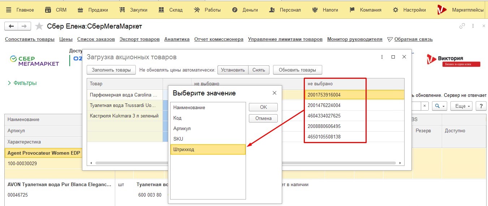488x206 pixels.
Task: Open the Продажи section
Action: (93, 10)
